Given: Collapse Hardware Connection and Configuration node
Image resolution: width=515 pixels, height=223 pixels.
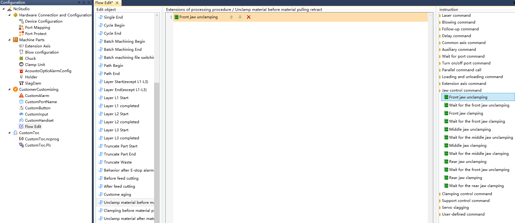Looking at the screenshot, I should point(9,15).
